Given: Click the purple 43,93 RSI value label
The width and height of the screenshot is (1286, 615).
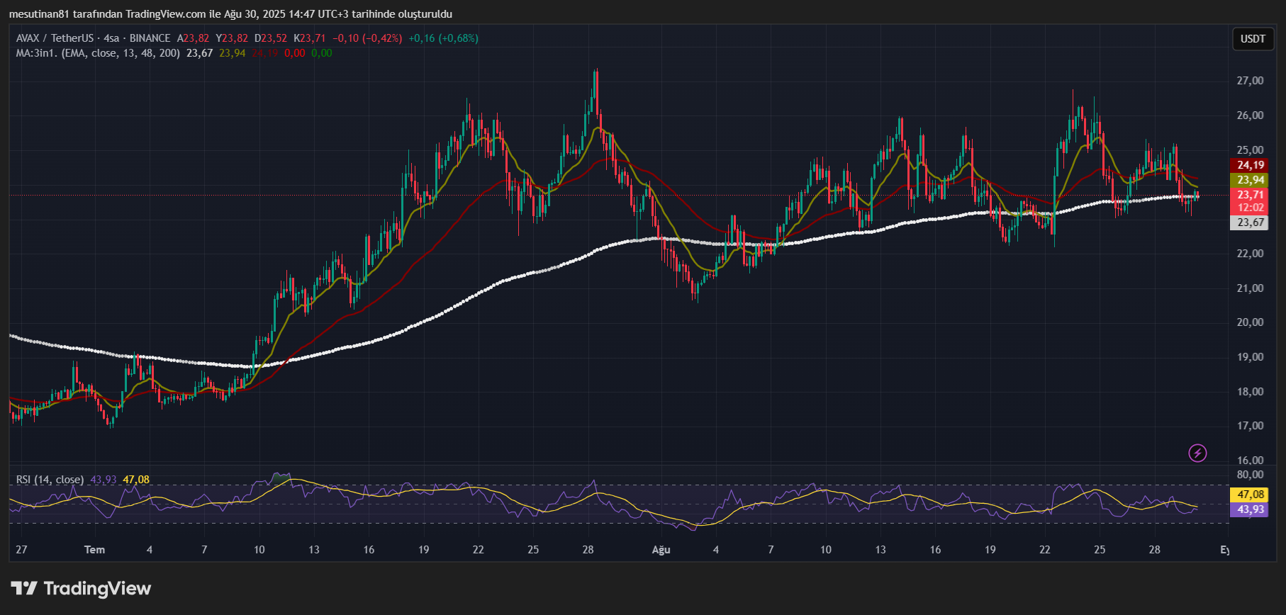Looking at the screenshot, I should (1251, 509).
